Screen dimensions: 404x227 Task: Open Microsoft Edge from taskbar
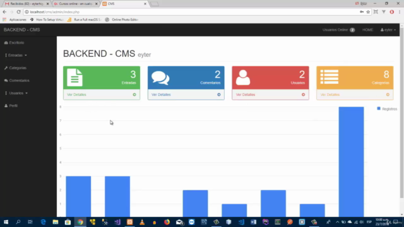tap(43, 222)
